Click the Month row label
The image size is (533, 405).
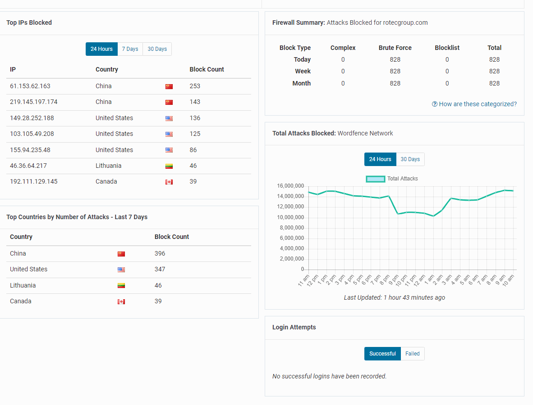click(x=302, y=83)
